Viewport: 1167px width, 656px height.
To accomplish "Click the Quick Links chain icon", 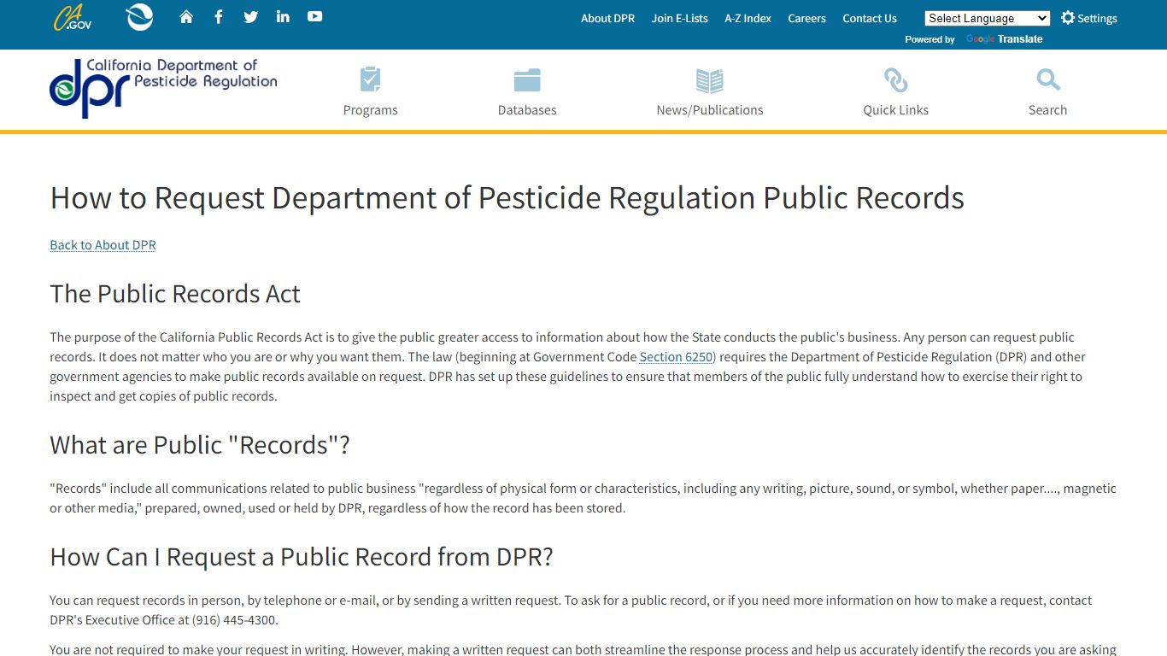I will [895, 80].
